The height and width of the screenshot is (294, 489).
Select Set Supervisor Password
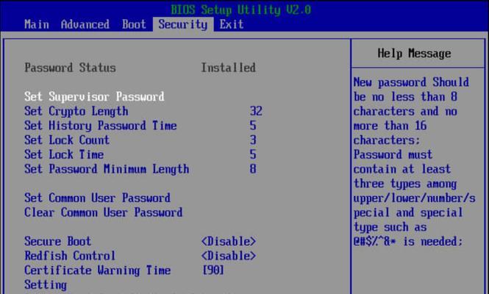coord(94,96)
